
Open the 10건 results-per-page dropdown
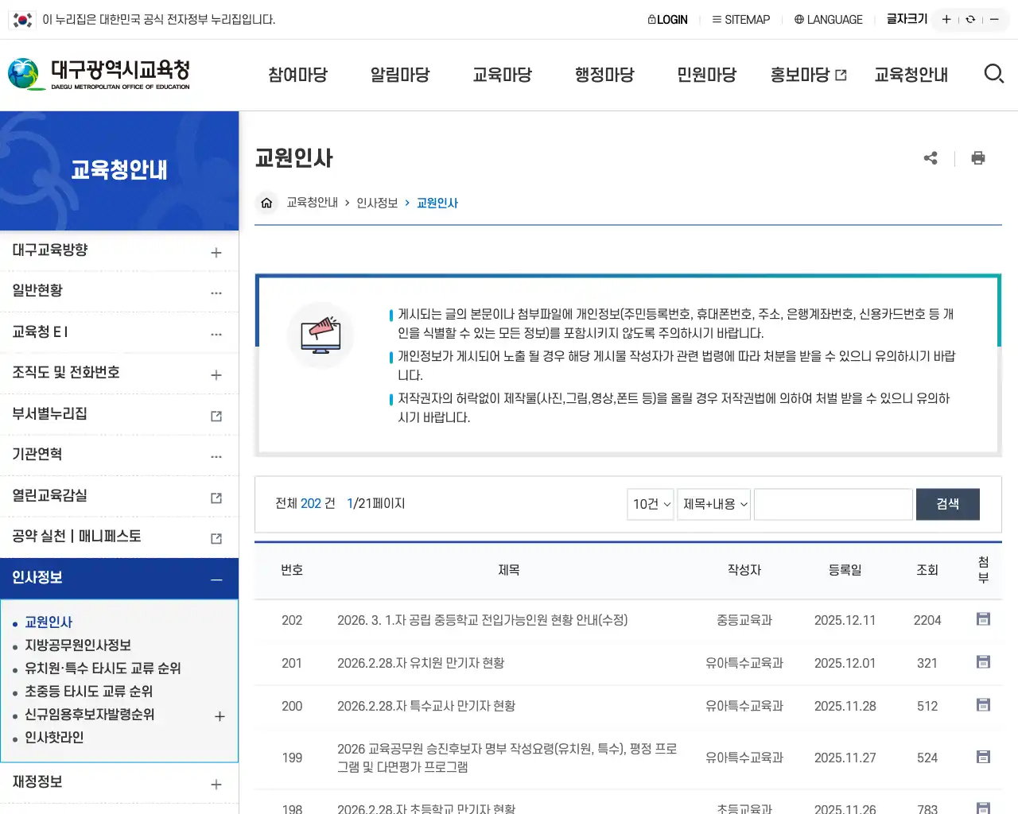click(x=650, y=504)
